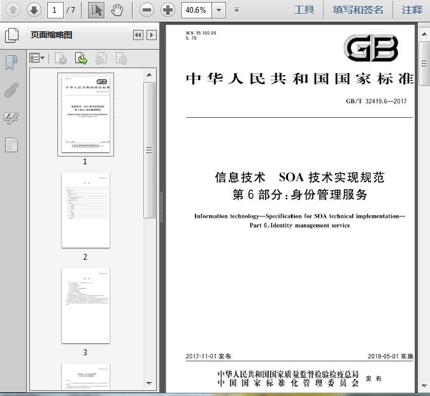This screenshot has width=430, height=396.
Task: Expand the toolbar customize dropdown arrow
Action: (x=236, y=10)
